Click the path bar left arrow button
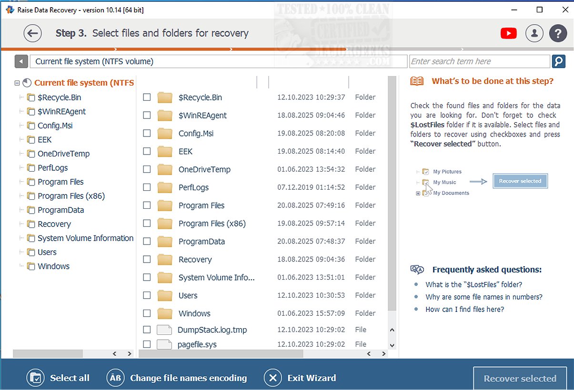The width and height of the screenshot is (574, 390). 21,61
